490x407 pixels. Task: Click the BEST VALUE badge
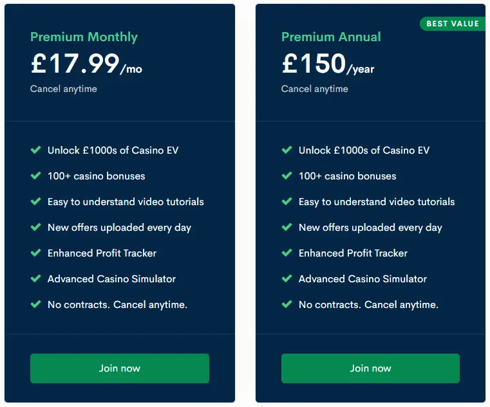tap(452, 24)
